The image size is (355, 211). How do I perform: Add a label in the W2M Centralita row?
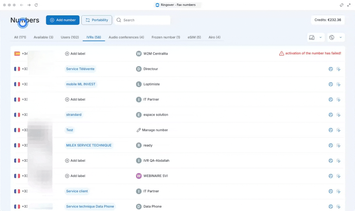click(x=75, y=54)
